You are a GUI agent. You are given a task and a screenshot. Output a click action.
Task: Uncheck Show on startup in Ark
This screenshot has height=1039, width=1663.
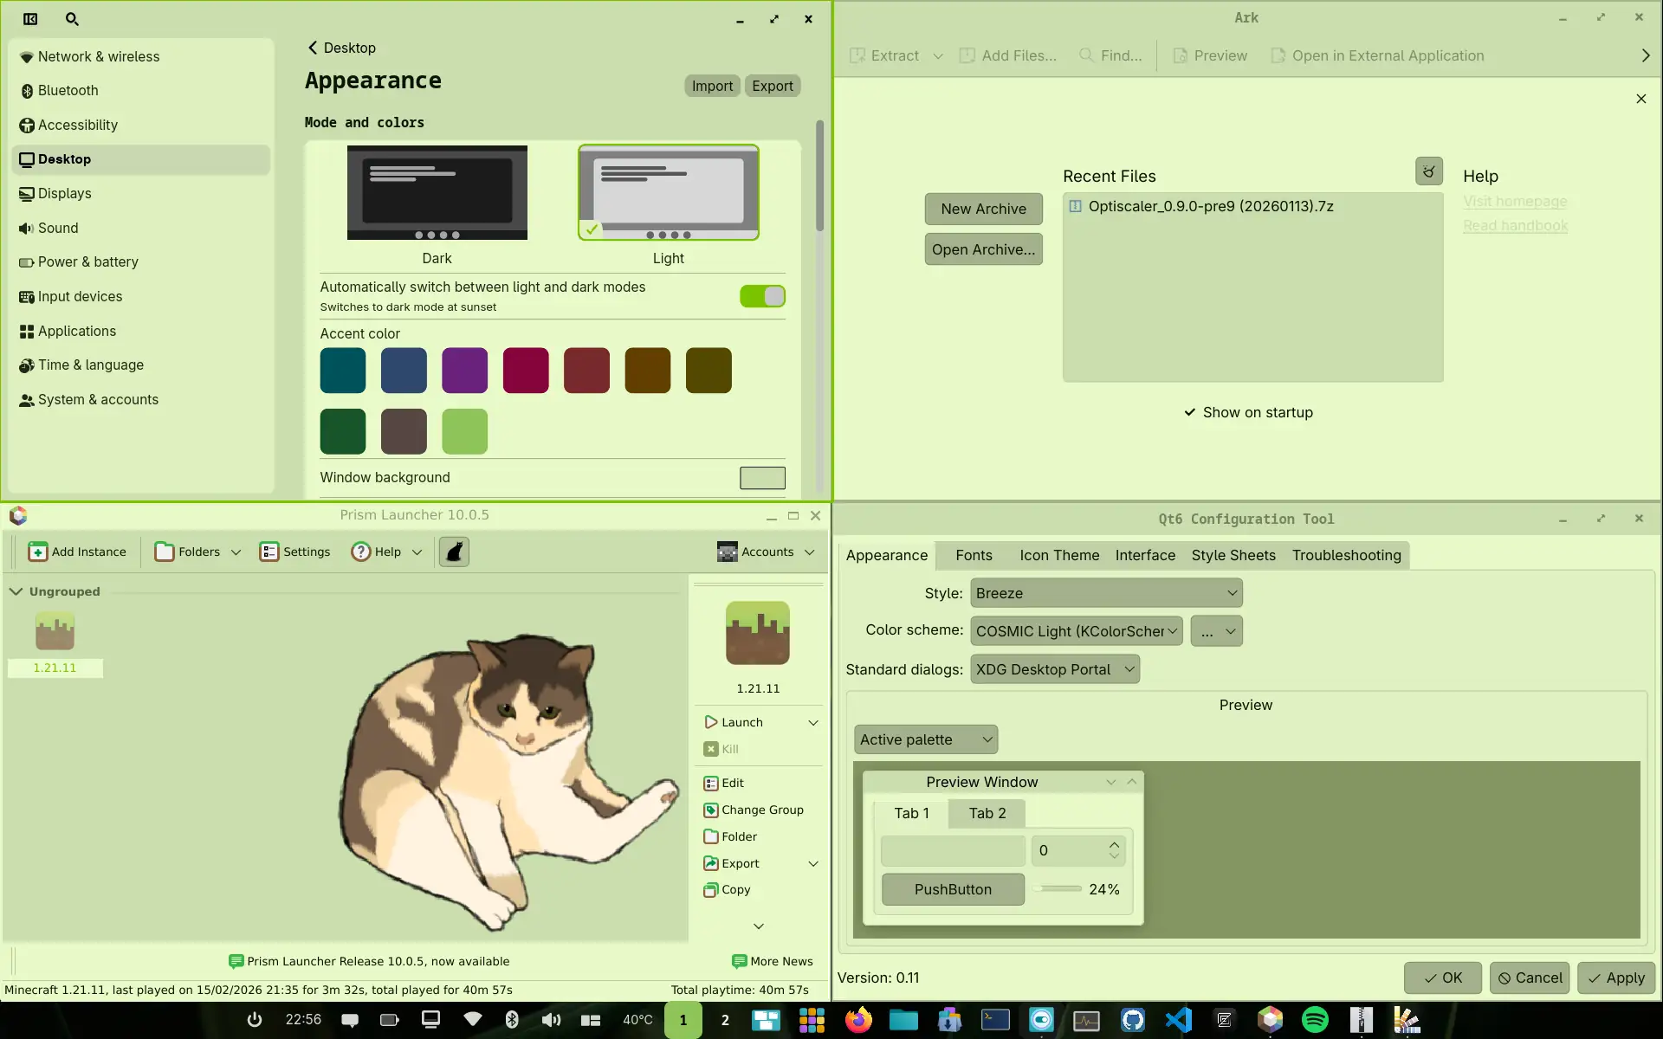click(x=1248, y=412)
